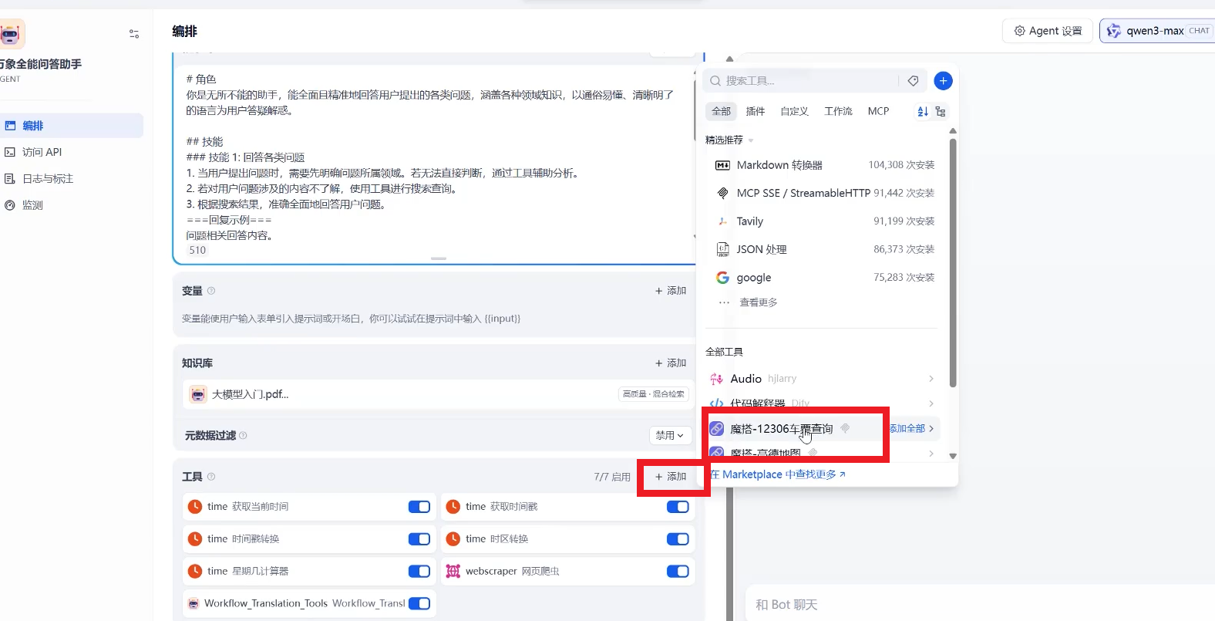The height and width of the screenshot is (621, 1215).
Task: Click the 代码解释器 code icon
Action: coord(716,403)
